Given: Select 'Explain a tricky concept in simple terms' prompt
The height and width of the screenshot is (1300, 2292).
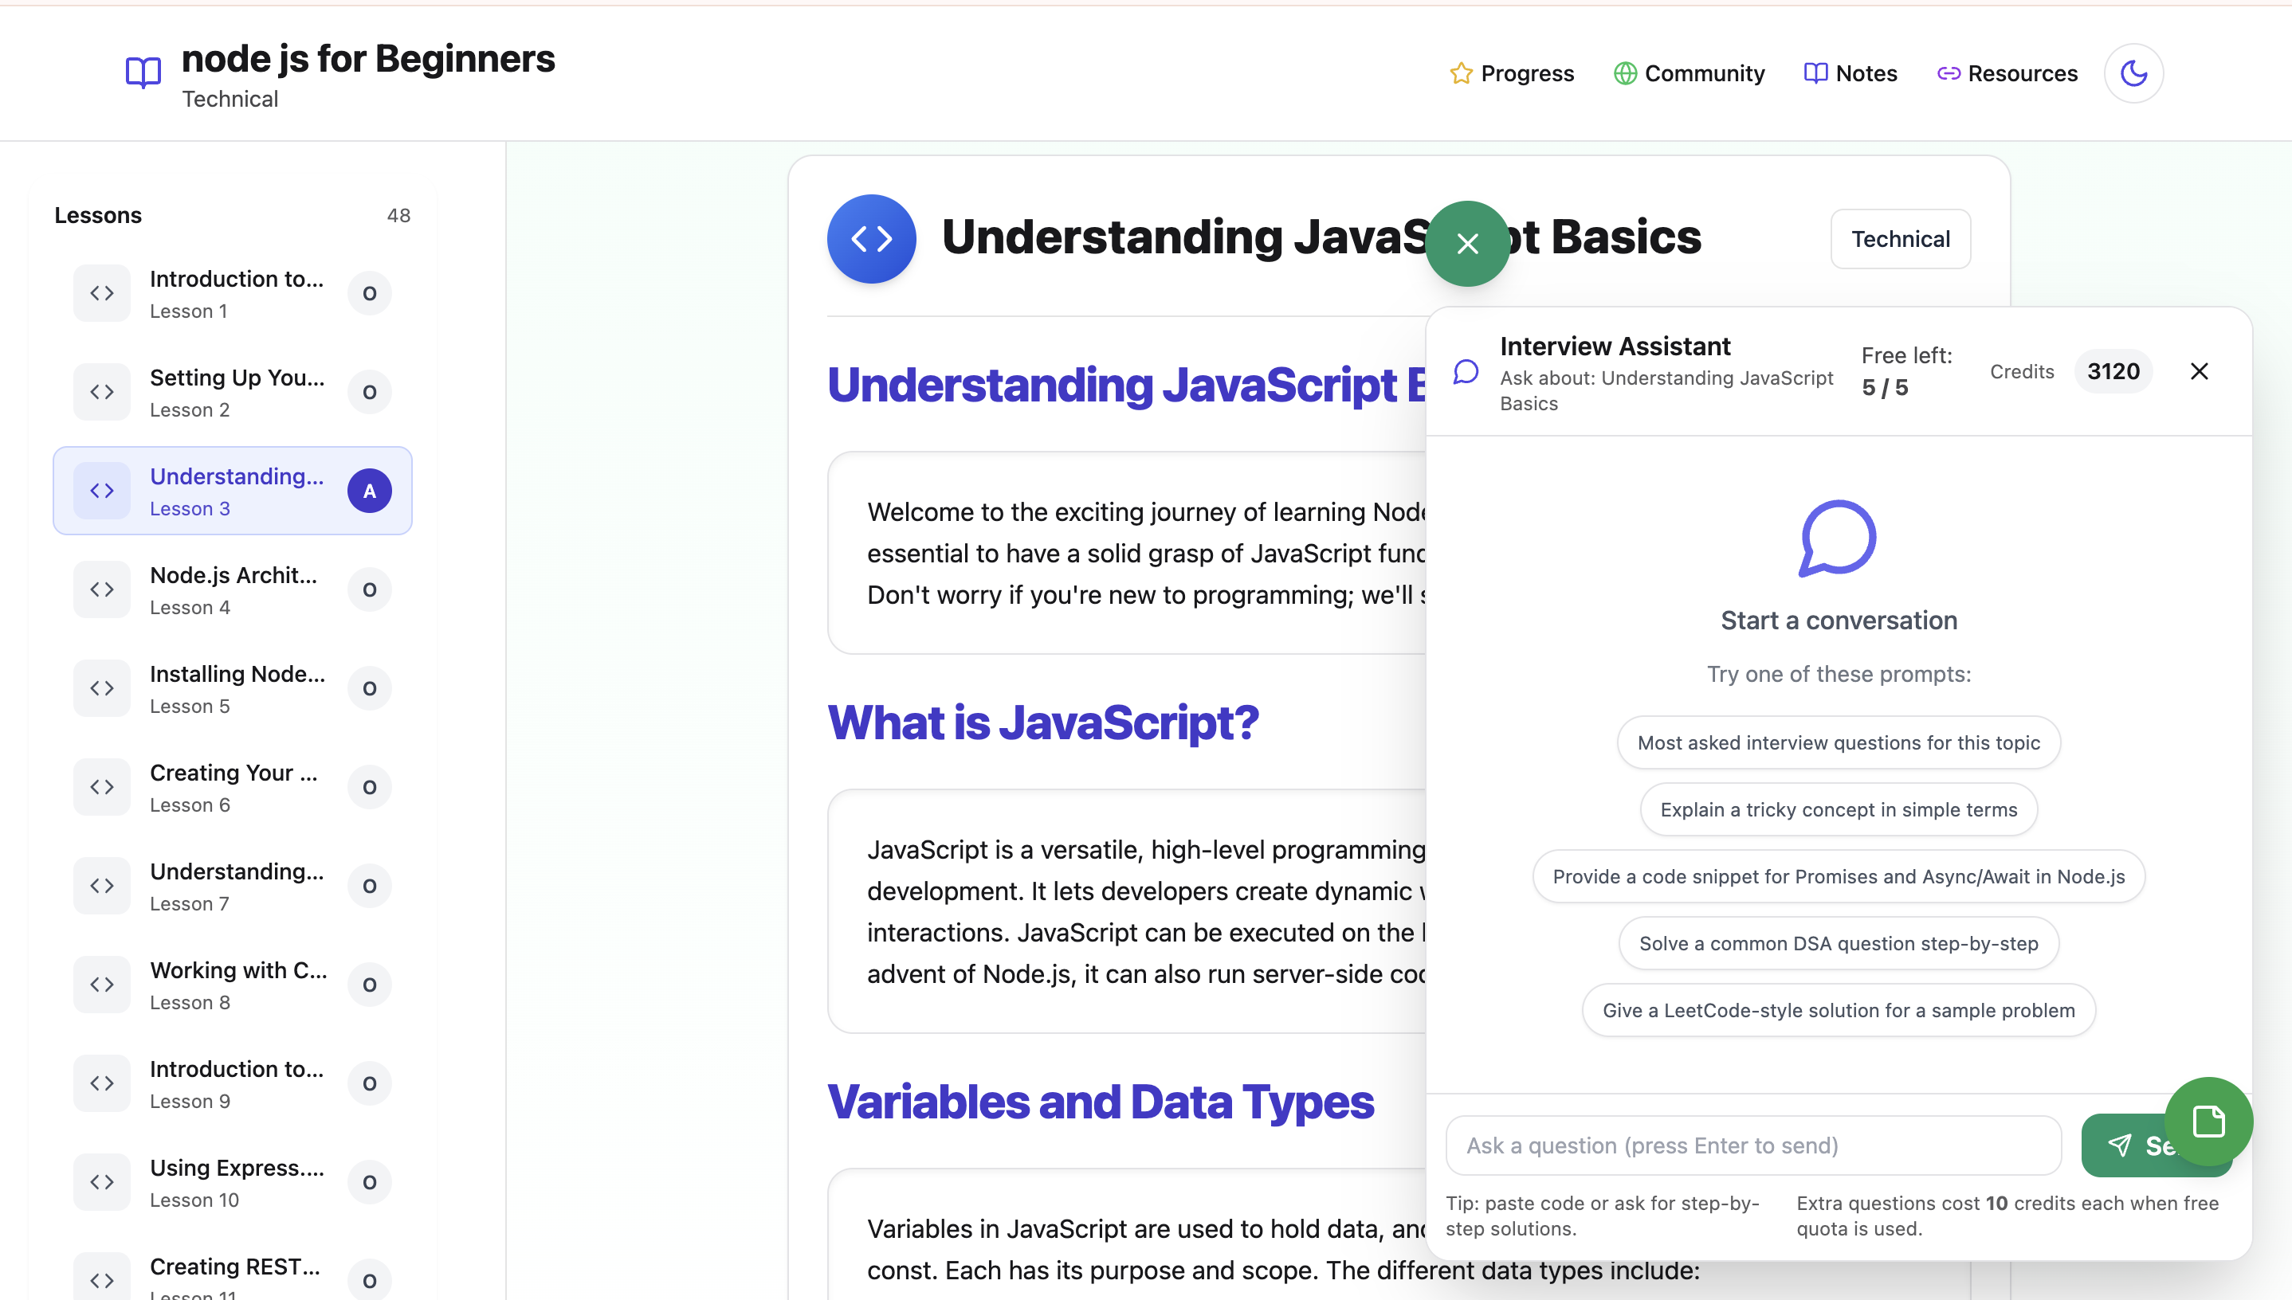Looking at the screenshot, I should coord(1839,810).
